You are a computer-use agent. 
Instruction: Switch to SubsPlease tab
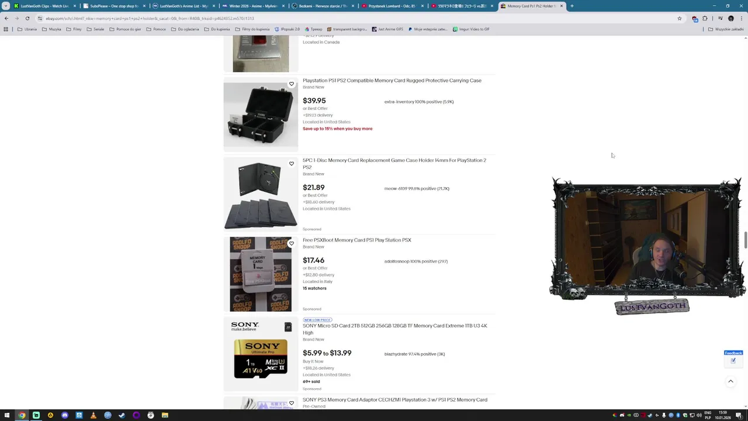pyautogui.click(x=114, y=6)
